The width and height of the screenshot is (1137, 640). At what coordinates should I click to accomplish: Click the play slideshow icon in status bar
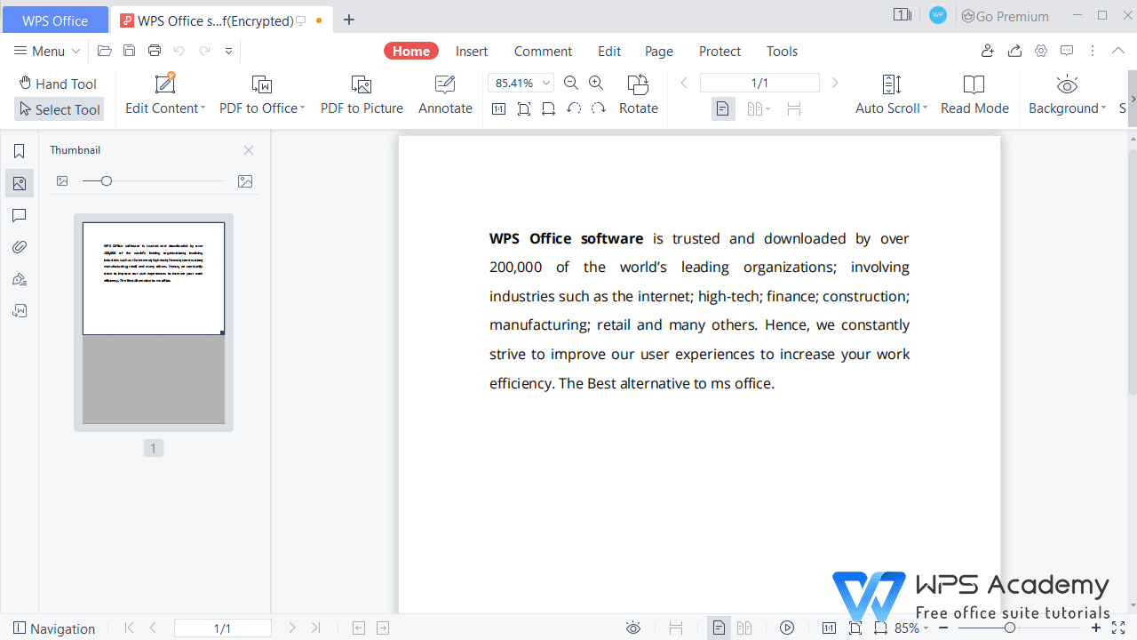(x=787, y=628)
